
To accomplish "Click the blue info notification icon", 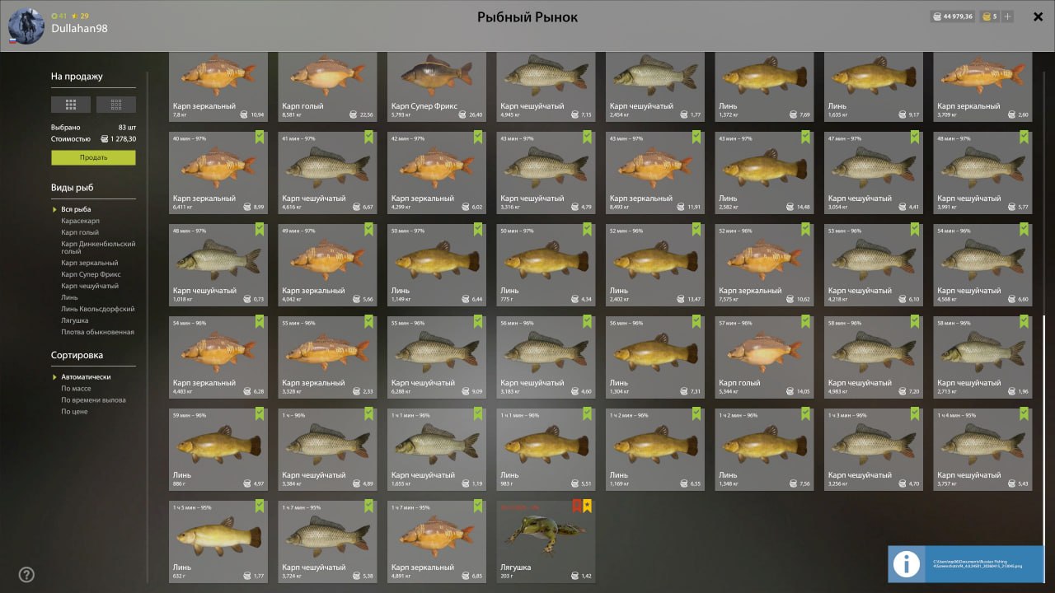I will click(907, 564).
